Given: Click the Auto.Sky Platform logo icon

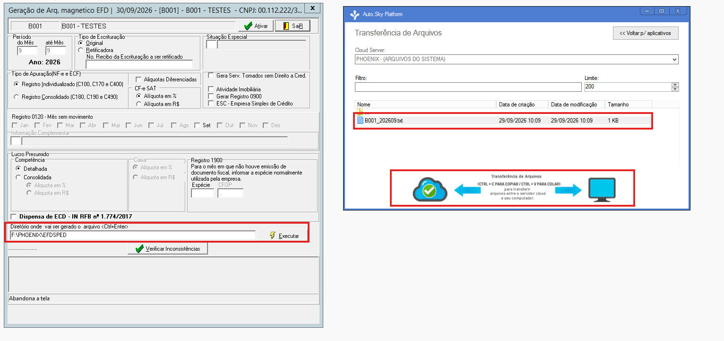Looking at the screenshot, I should pos(354,15).
